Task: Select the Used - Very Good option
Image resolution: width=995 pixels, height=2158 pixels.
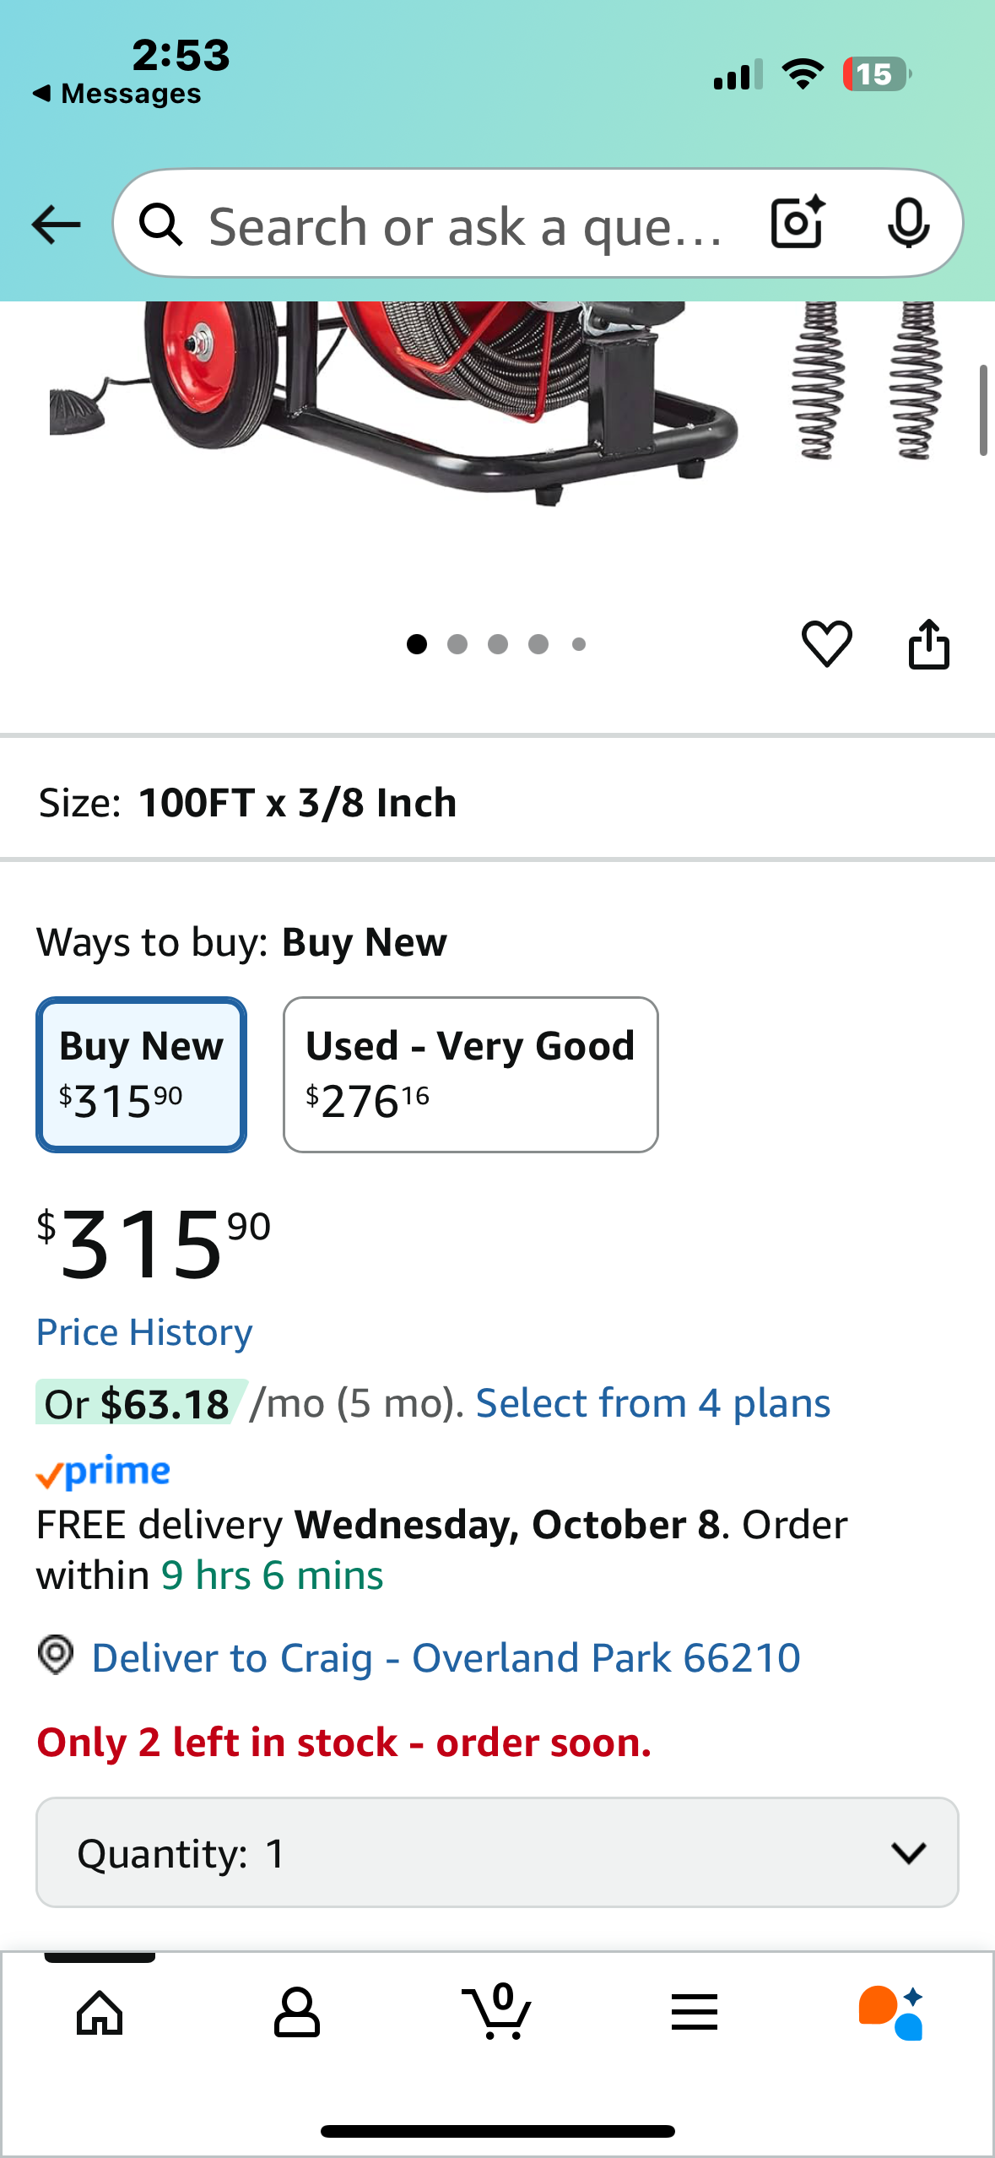Action: (470, 1074)
